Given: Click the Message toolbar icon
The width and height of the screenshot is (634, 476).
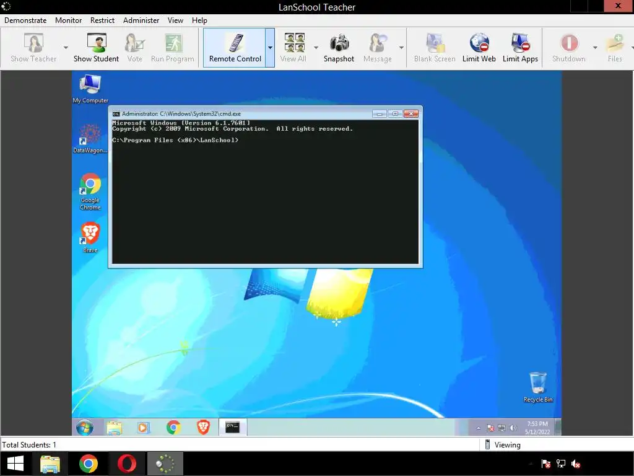Looking at the screenshot, I should 378,48.
